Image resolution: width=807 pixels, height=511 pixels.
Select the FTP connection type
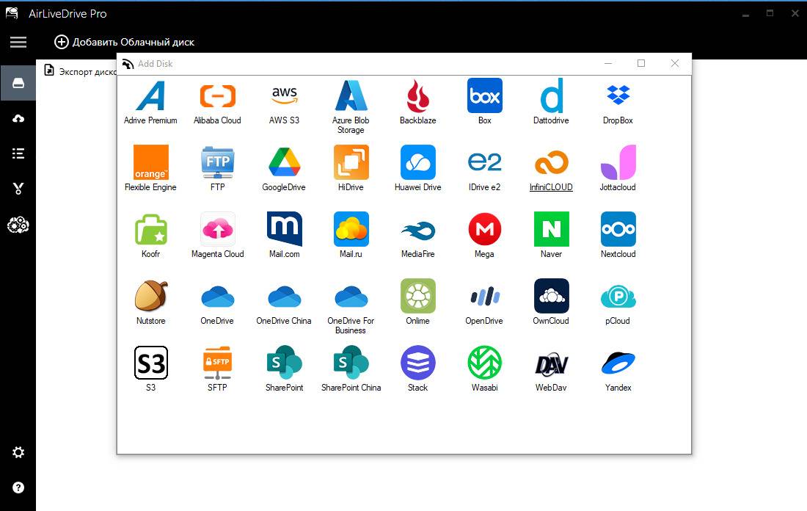[x=217, y=168]
